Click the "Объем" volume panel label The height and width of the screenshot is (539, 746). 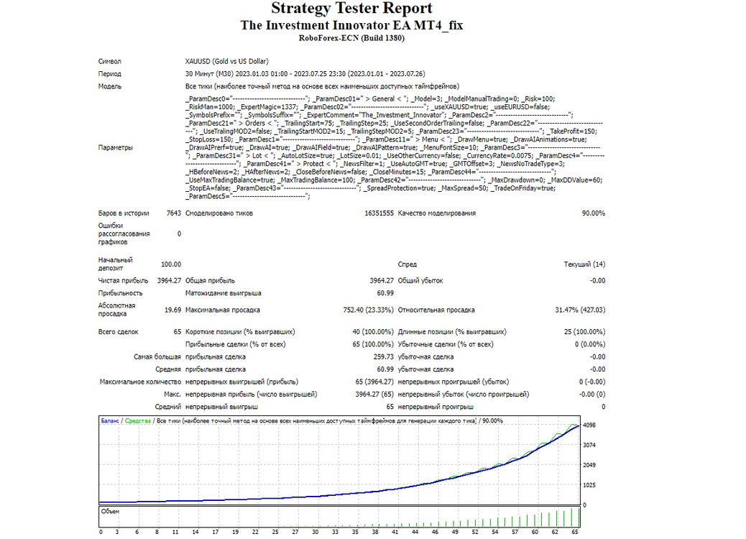(111, 512)
